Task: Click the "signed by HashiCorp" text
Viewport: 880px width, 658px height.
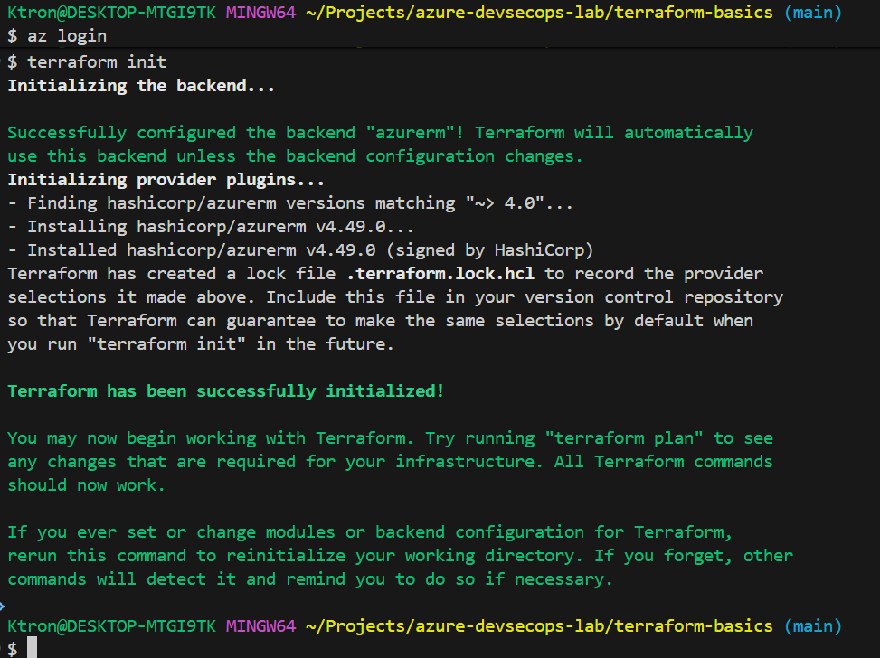Action: (x=514, y=250)
